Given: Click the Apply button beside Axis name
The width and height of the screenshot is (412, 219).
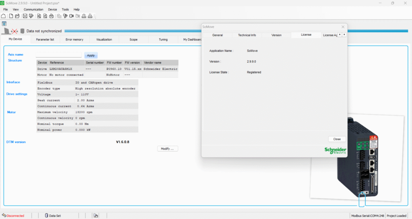Looking at the screenshot, I should 91,55.
